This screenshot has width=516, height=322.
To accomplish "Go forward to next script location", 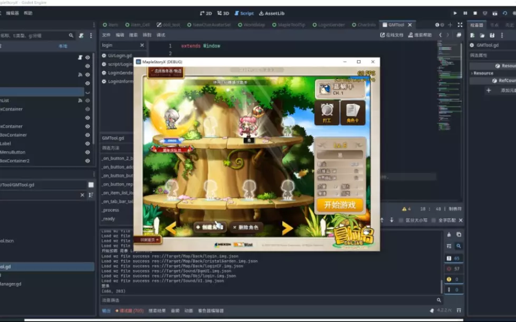I will coord(448,35).
